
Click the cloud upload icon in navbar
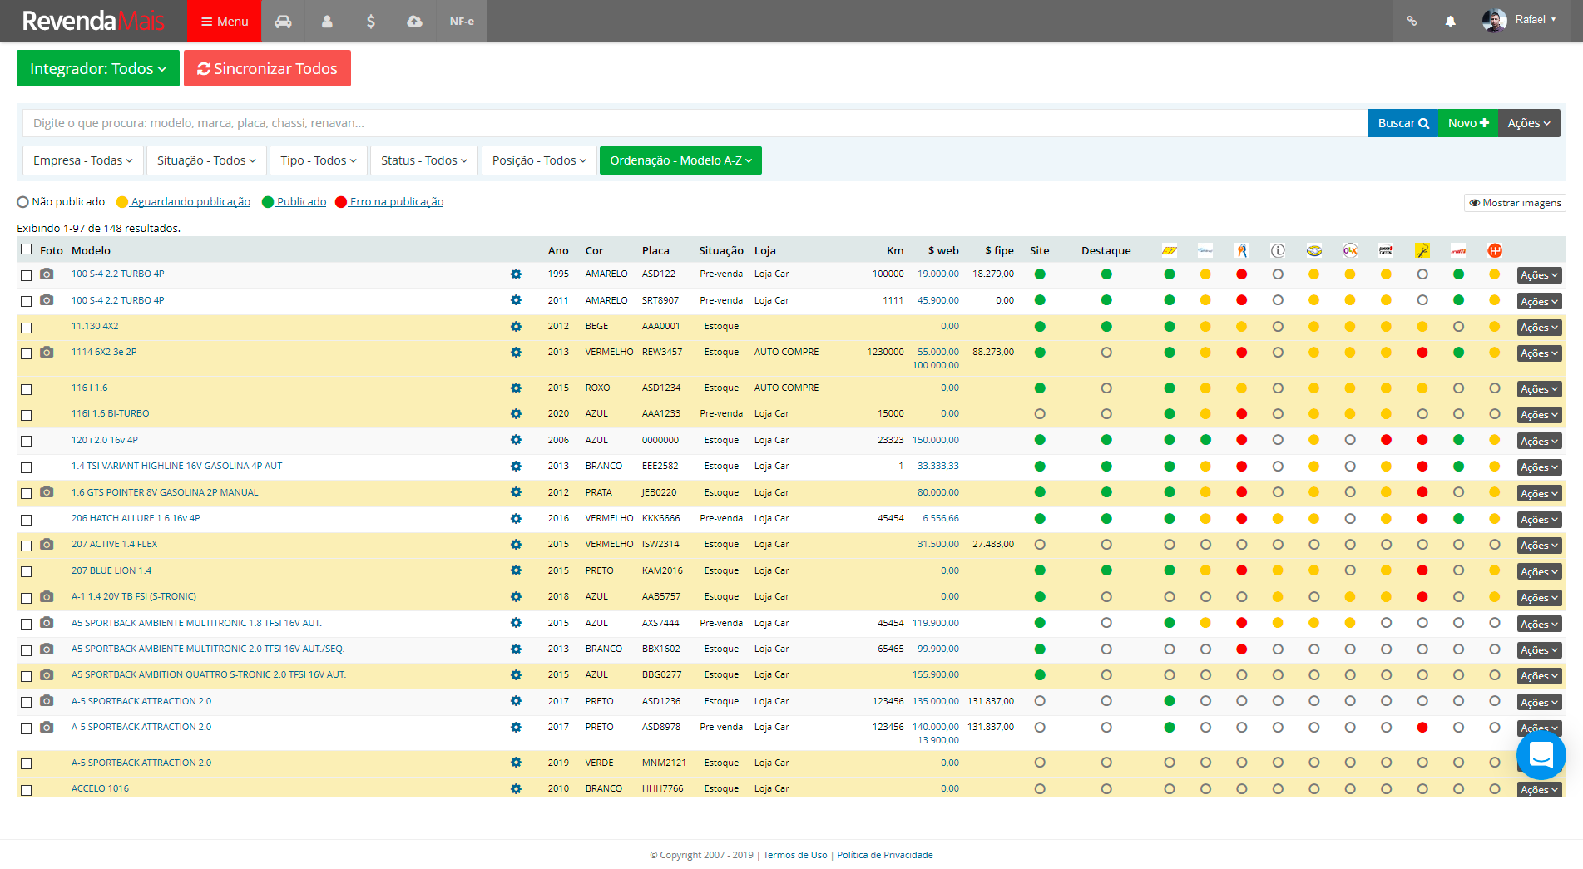(414, 21)
